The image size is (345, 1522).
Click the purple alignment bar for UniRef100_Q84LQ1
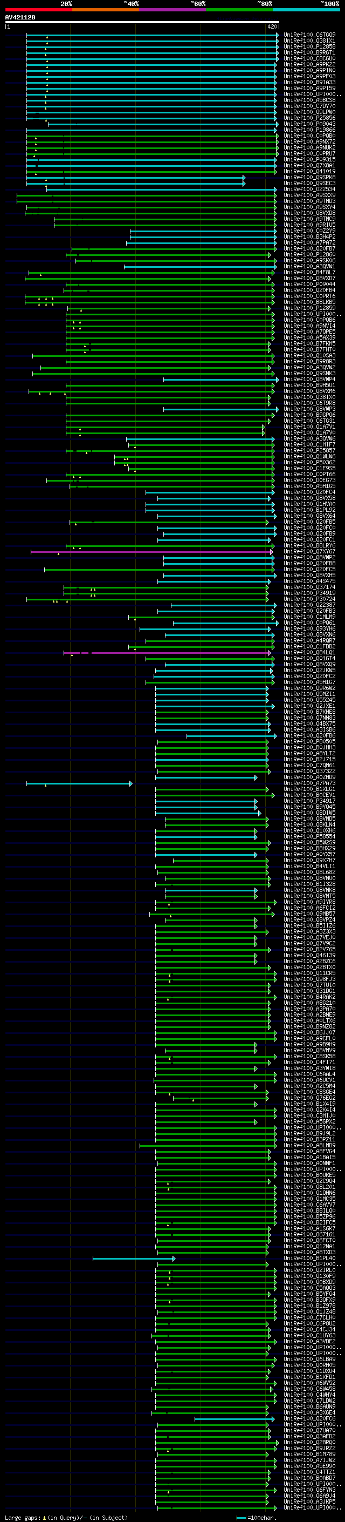pyautogui.click(x=168, y=653)
